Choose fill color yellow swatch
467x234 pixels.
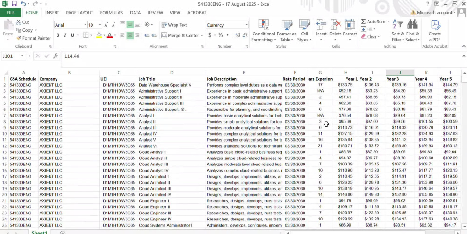pos(99,35)
